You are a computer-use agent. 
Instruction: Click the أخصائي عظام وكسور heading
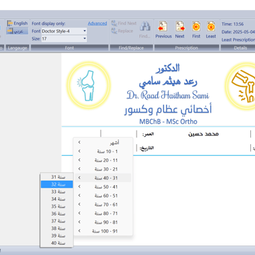click(x=168, y=109)
